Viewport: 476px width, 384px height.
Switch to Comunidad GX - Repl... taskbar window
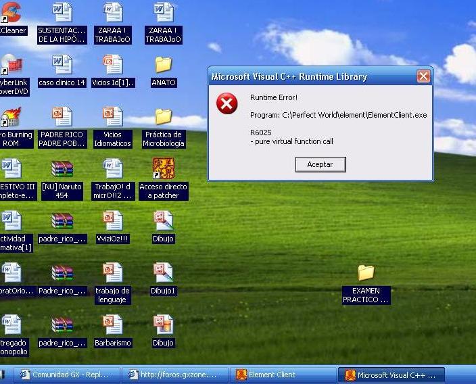66,375
